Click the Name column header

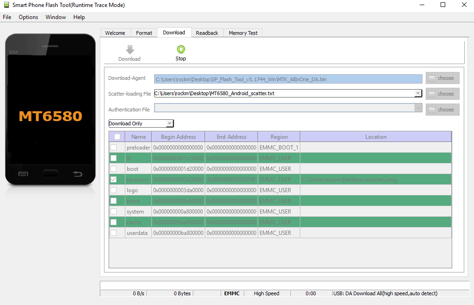[138, 136]
